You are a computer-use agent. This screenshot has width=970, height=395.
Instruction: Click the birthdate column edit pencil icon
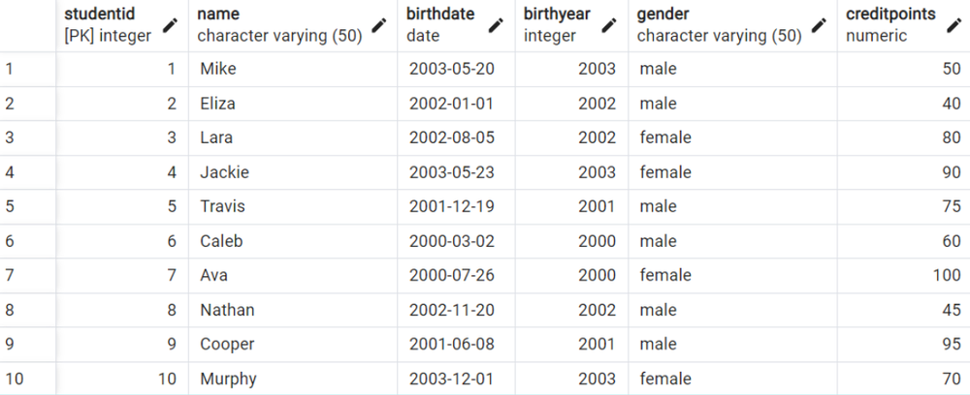pos(496,25)
